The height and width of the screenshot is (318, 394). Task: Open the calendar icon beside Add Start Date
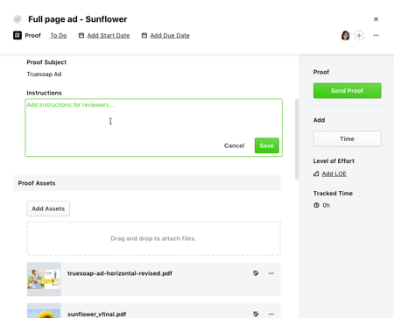[81, 35]
